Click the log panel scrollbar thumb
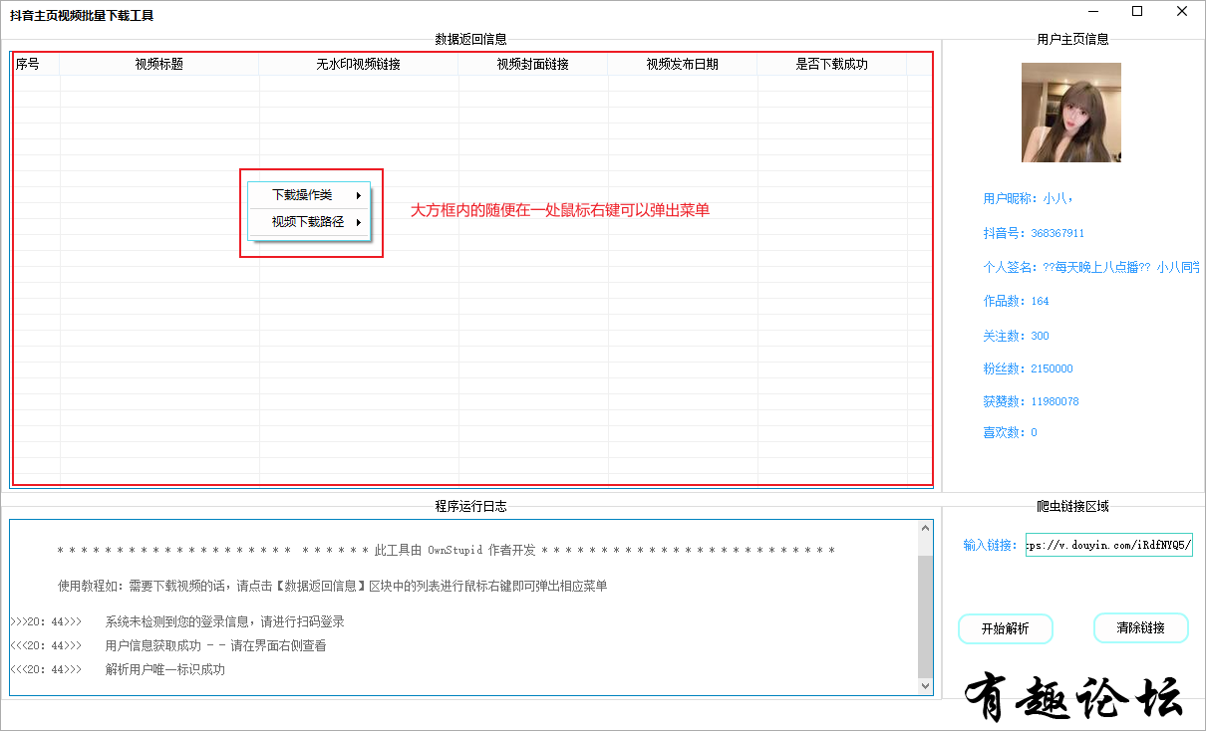 925,615
